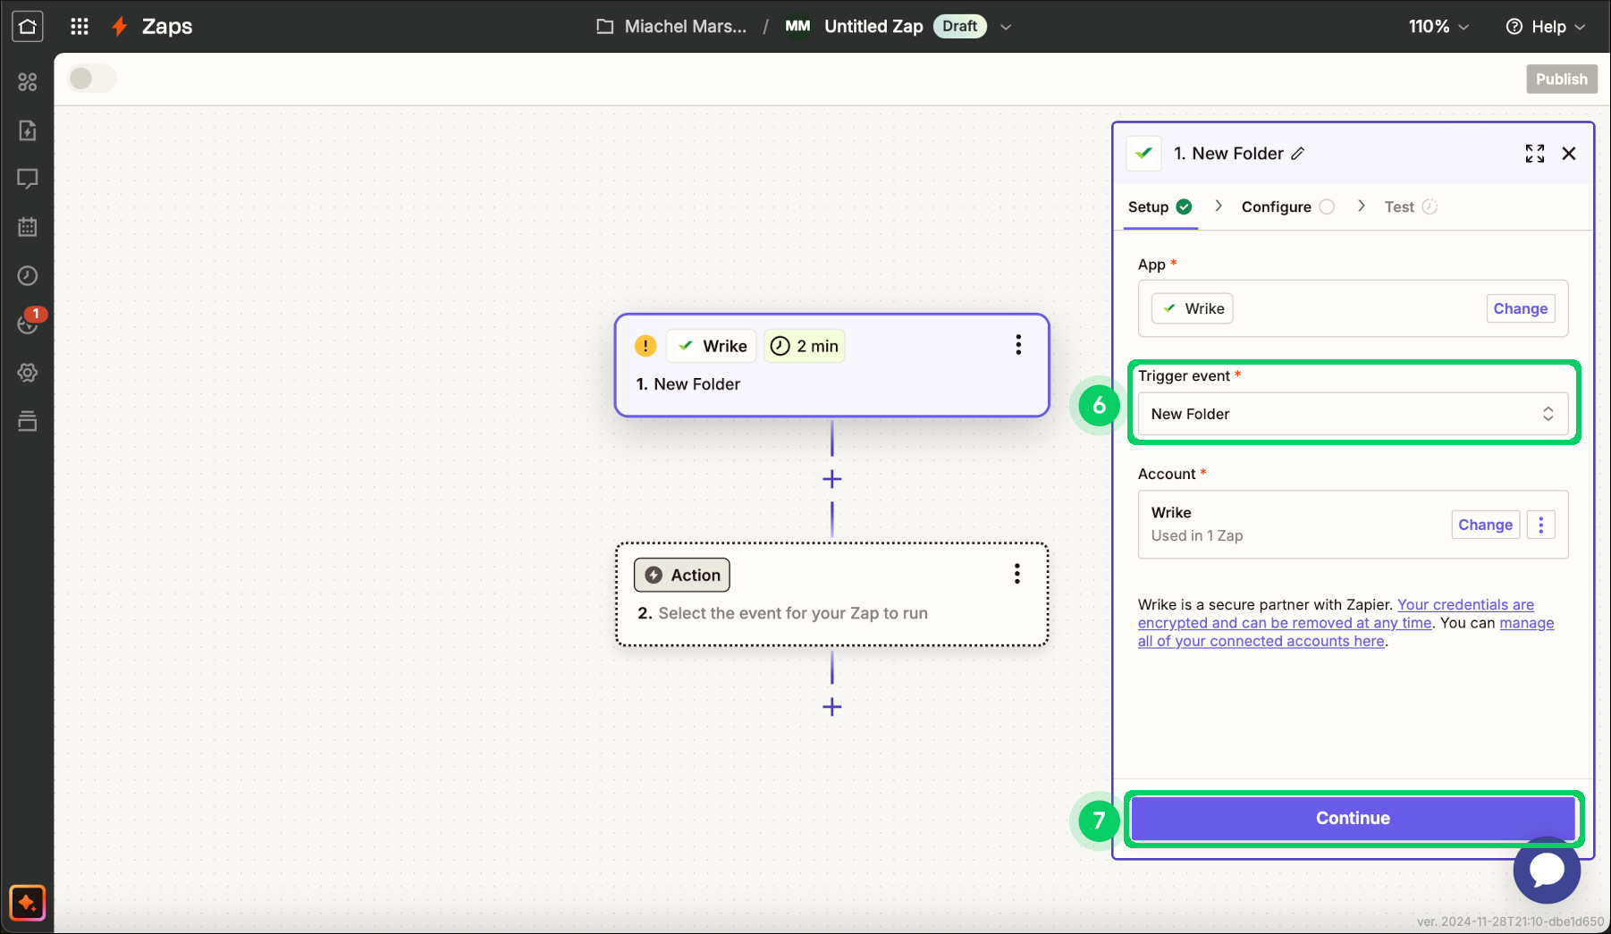Open the Help dropdown menu
The image size is (1611, 934).
pyautogui.click(x=1546, y=27)
